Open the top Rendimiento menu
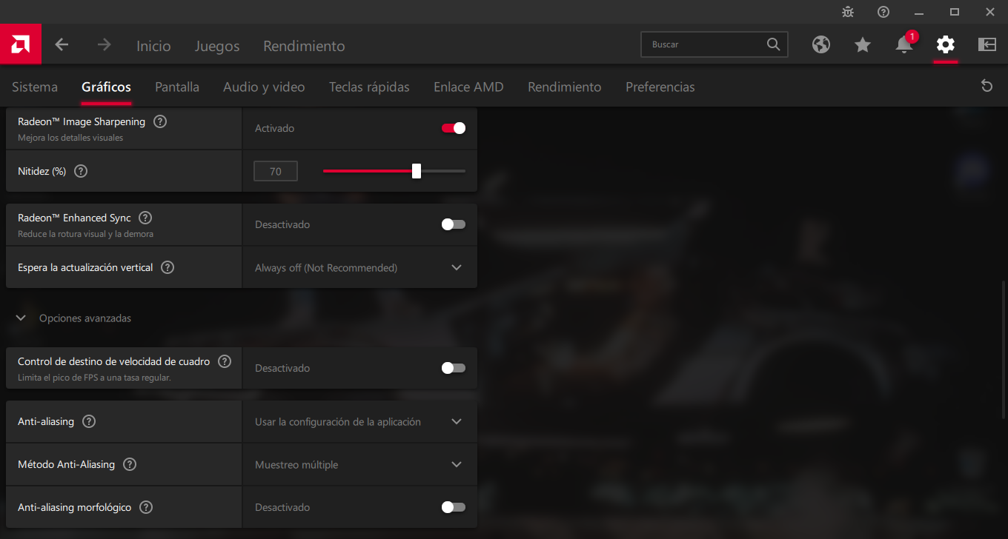 pyautogui.click(x=304, y=46)
